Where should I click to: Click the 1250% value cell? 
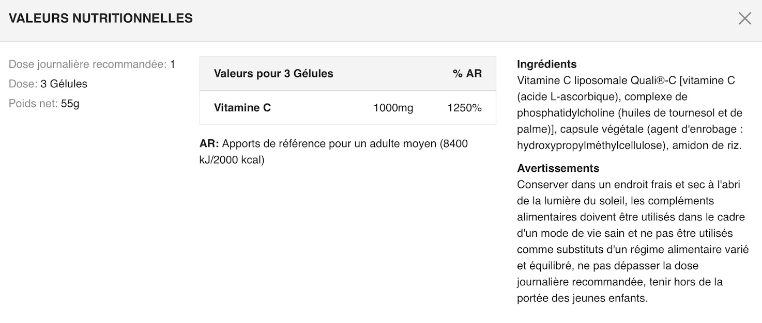coord(464,108)
